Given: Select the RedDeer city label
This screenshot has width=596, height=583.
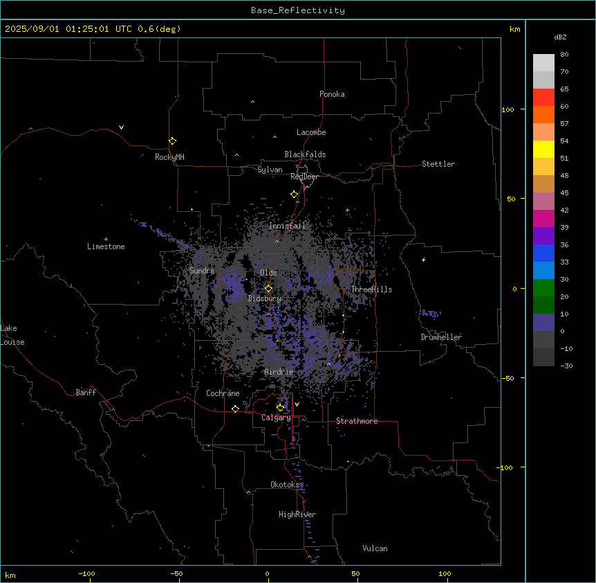Looking at the screenshot, I should coord(304,177).
